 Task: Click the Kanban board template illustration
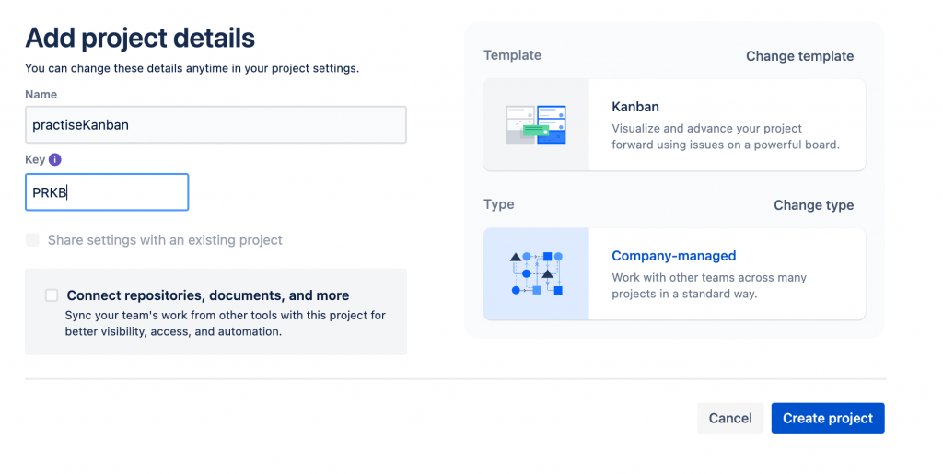click(x=536, y=124)
